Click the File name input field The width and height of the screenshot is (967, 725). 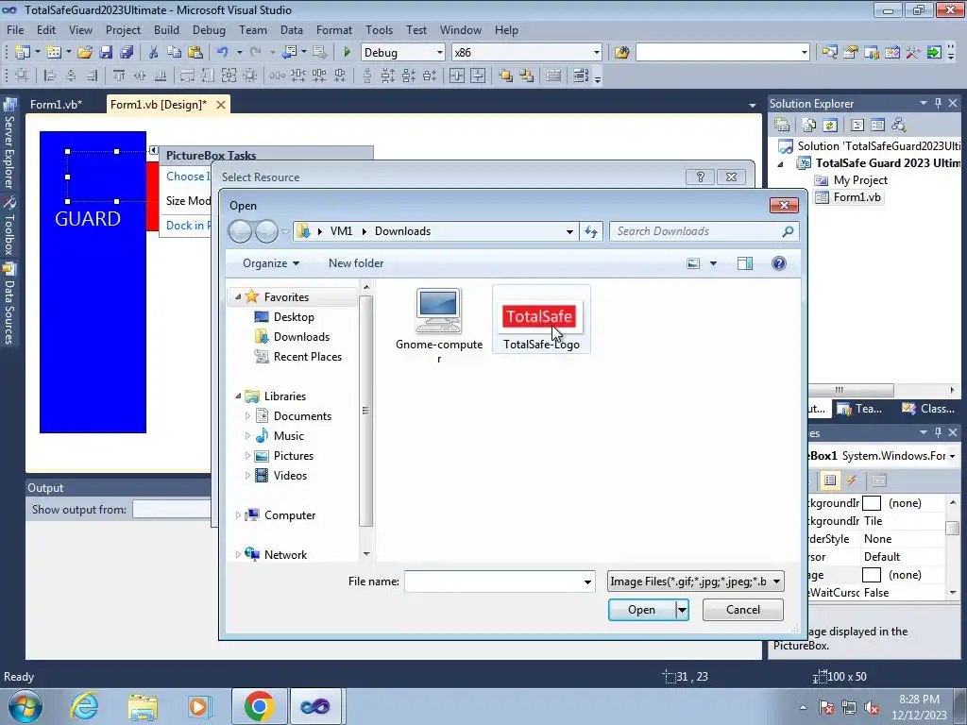(493, 582)
